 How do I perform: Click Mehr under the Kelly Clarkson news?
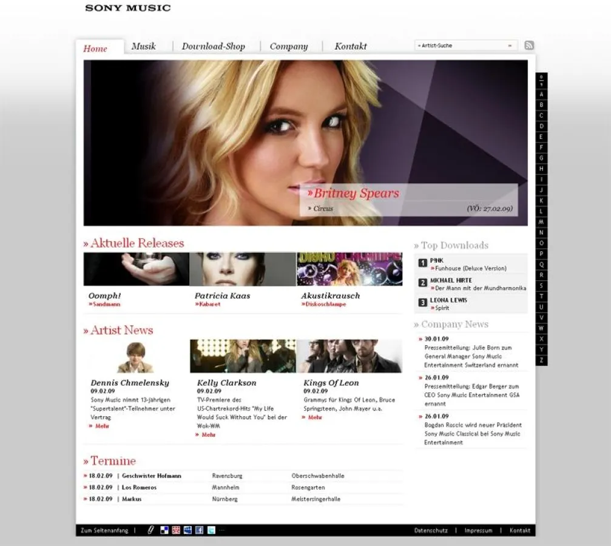point(208,435)
